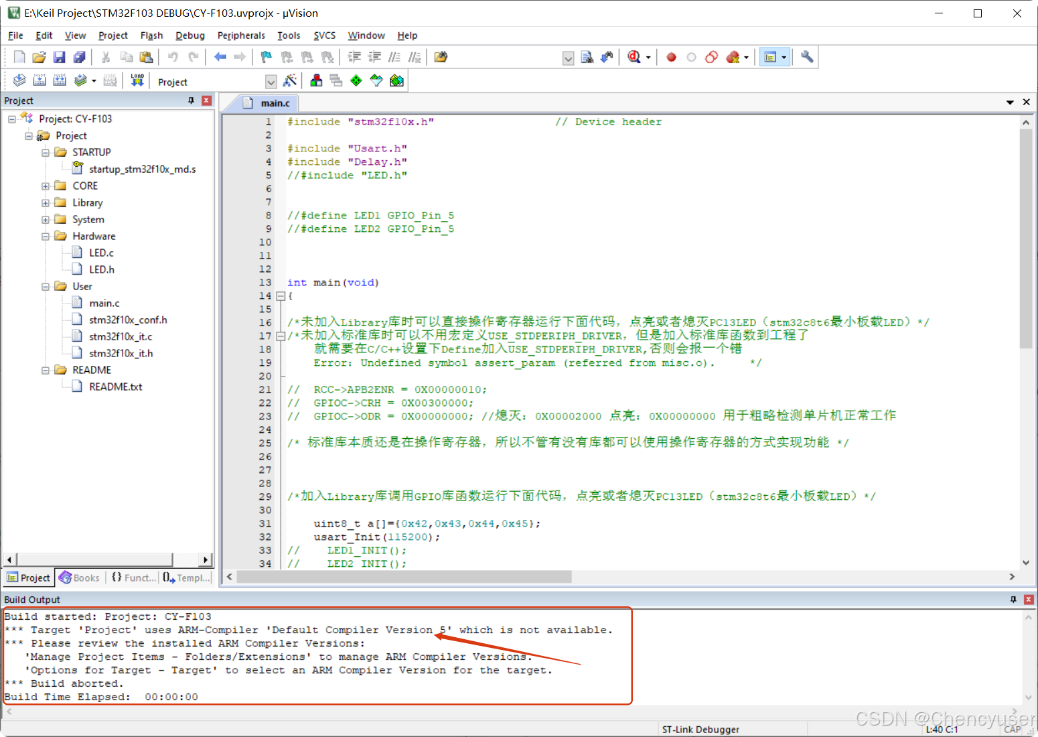Rebuild all target files with the Rebuild icon
Image resolution: width=1038 pixels, height=737 pixels.
60,81
